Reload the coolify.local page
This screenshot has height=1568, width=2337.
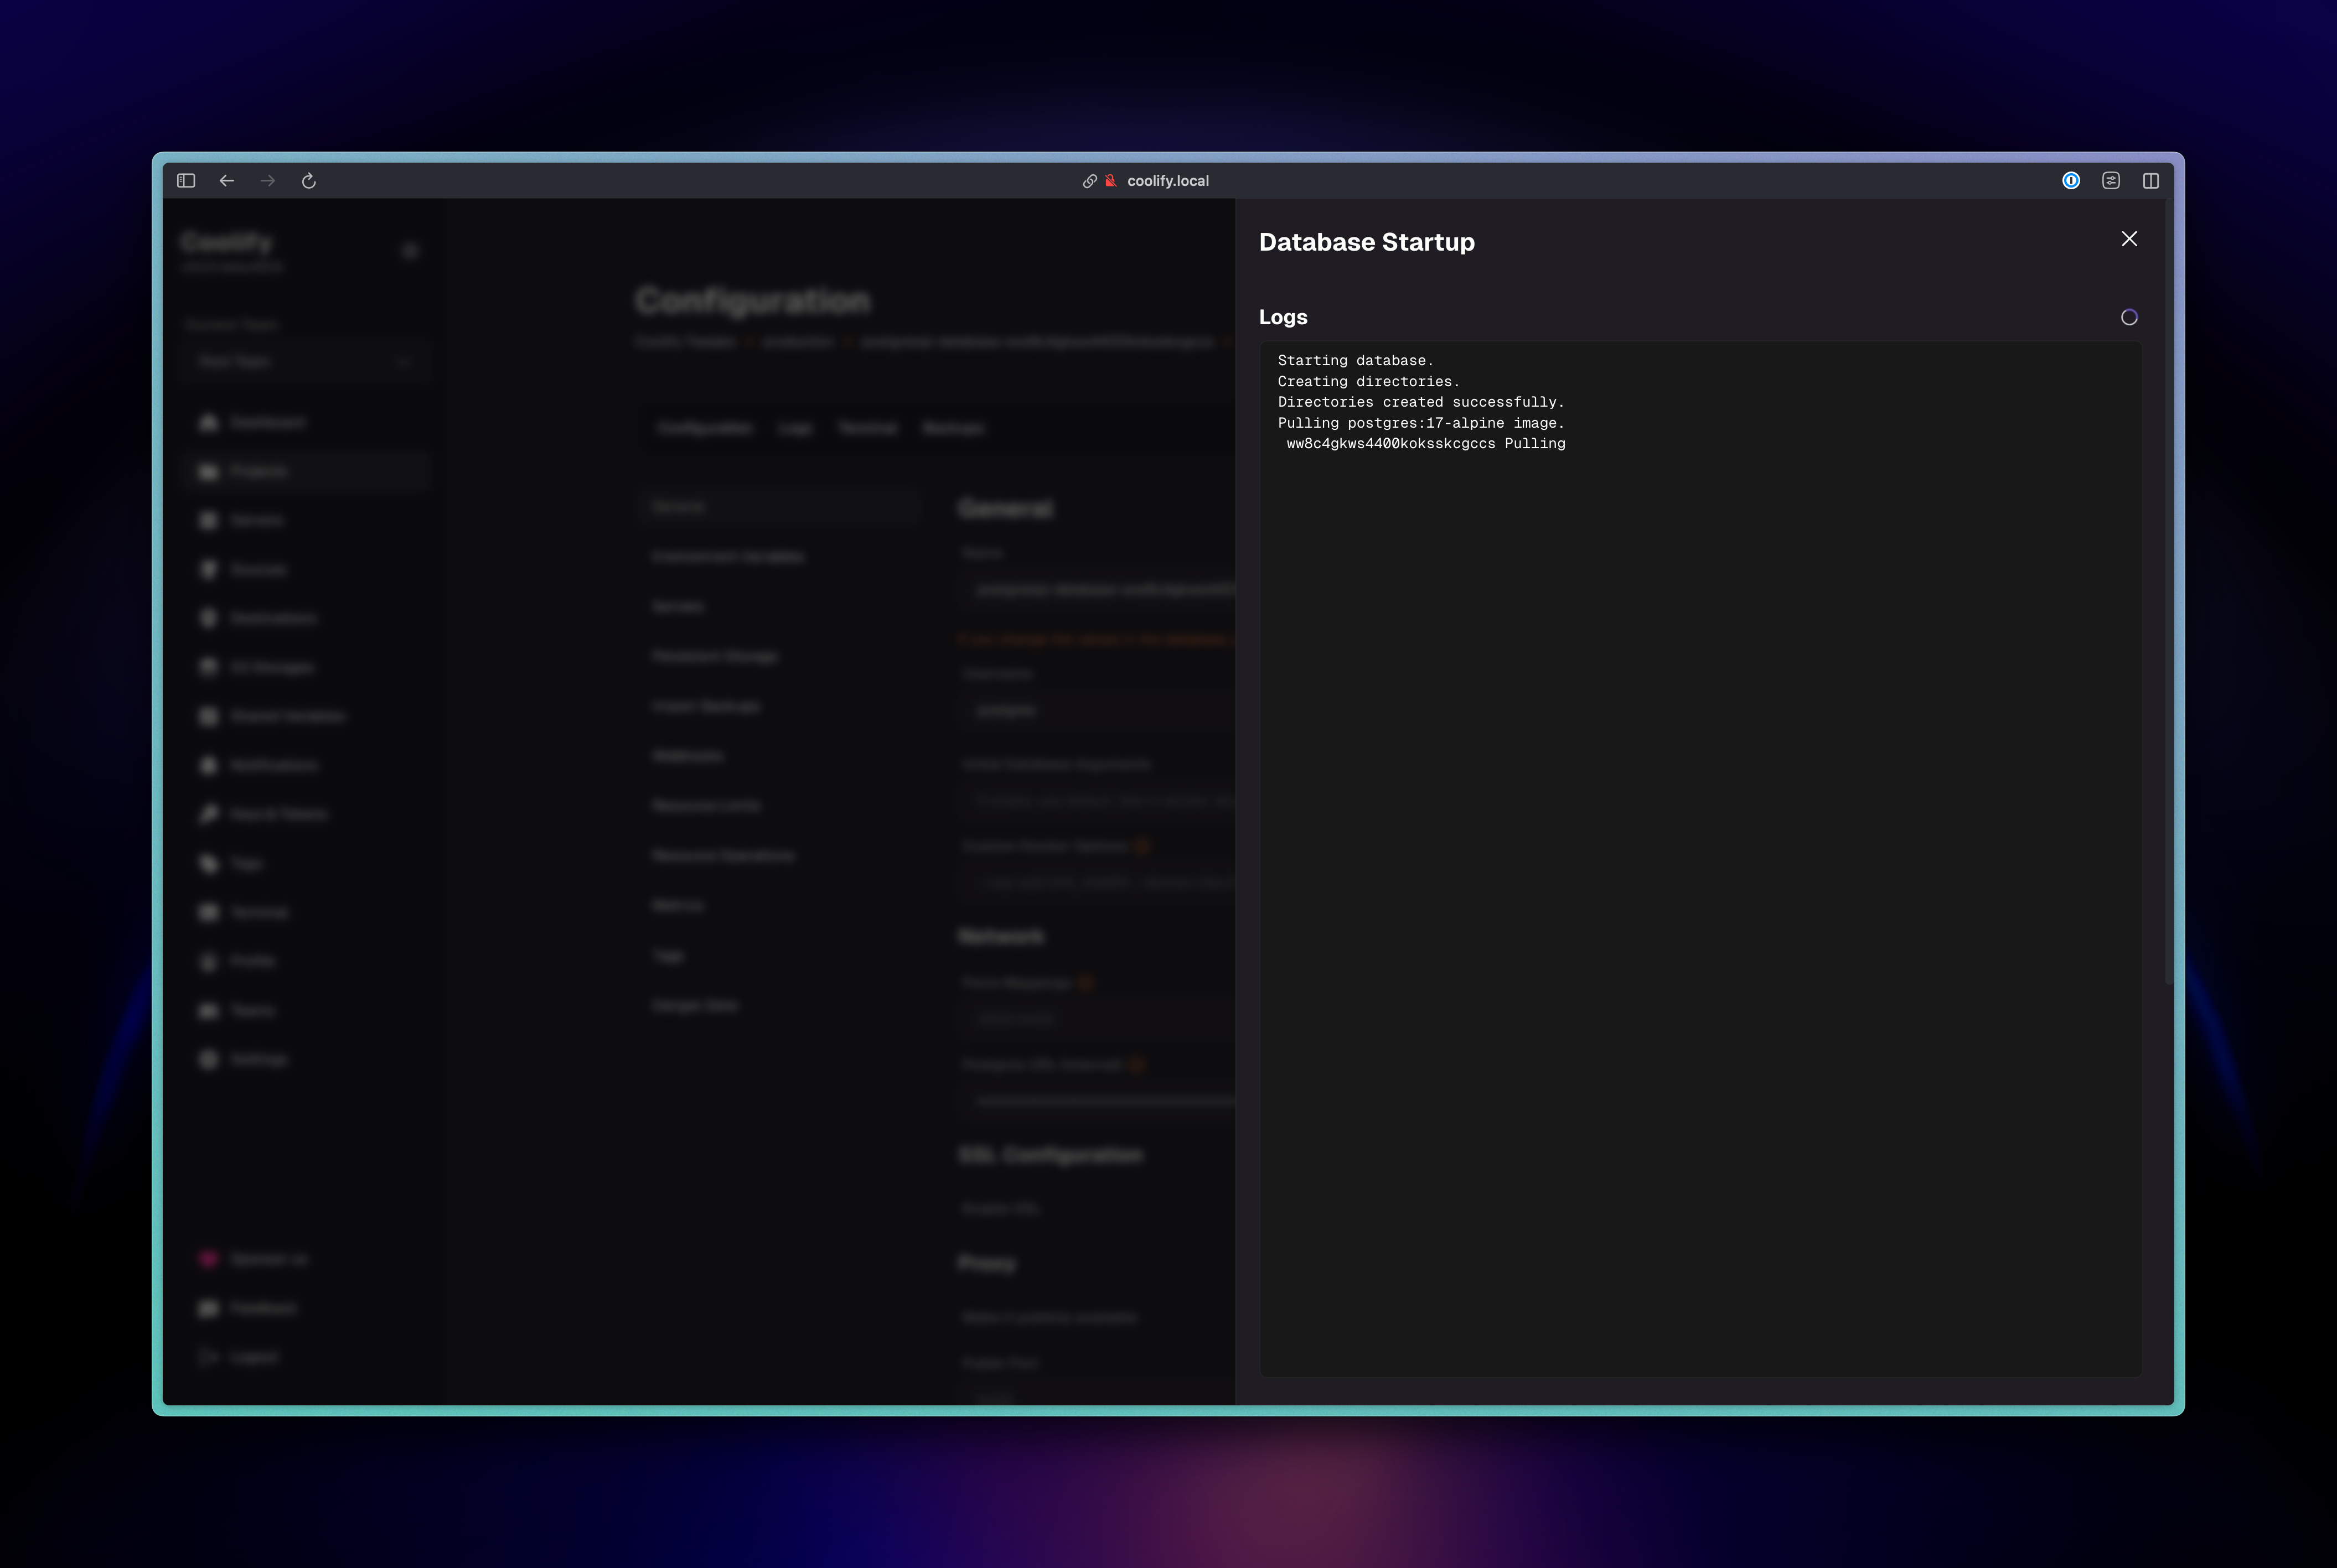pyautogui.click(x=309, y=181)
